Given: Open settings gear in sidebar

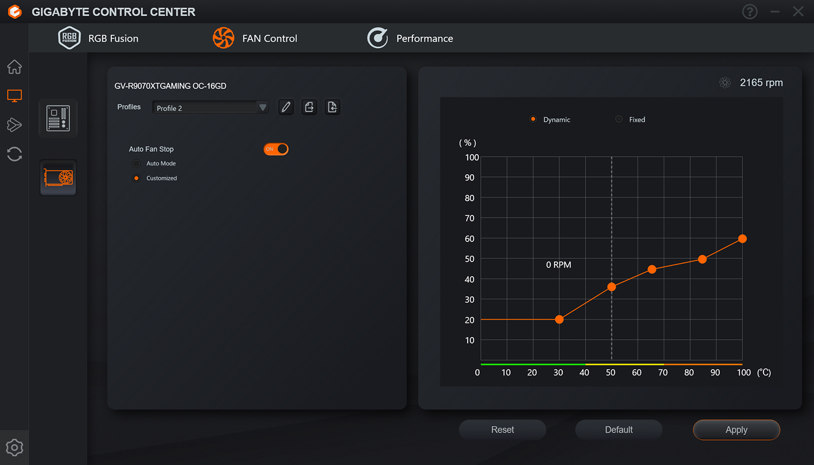Looking at the screenshot, I should [x=15, y=448].
